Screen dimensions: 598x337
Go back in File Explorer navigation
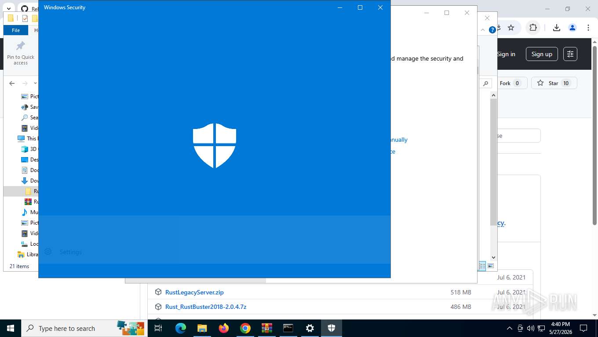(12, 83)
